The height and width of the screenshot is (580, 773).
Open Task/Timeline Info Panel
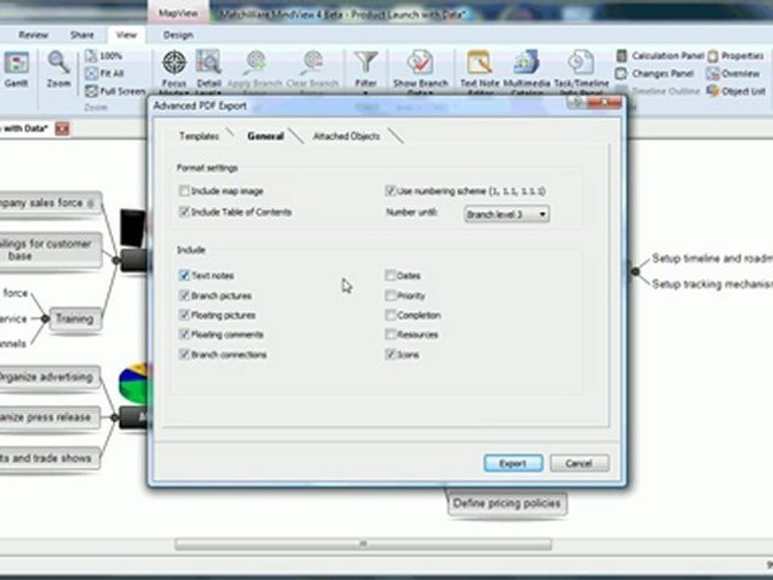pos(581,72)
